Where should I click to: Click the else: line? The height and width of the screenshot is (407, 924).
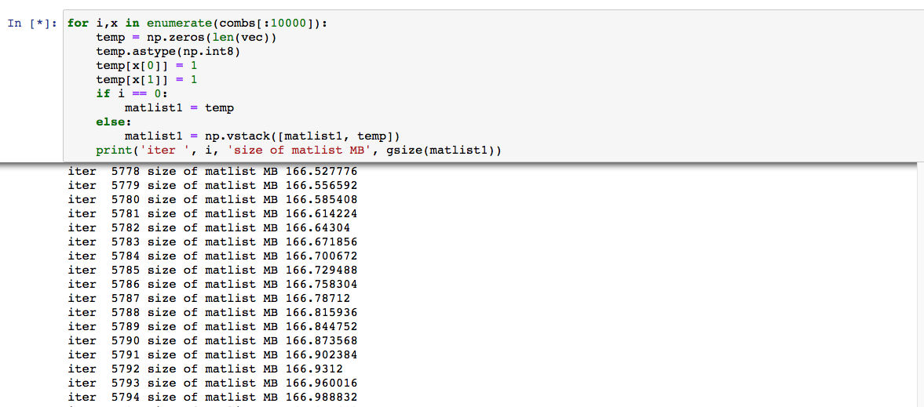click(114, 122)
